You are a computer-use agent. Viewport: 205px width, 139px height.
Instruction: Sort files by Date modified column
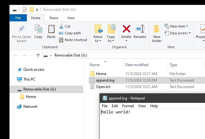(x=137, y=65)
